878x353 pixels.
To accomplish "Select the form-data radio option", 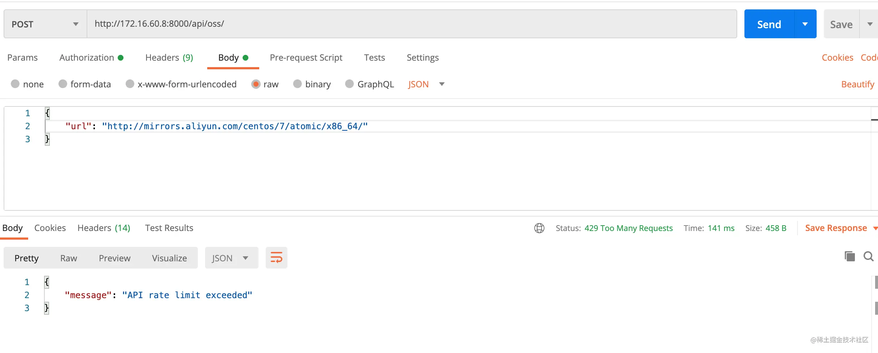I will [63, 84].
